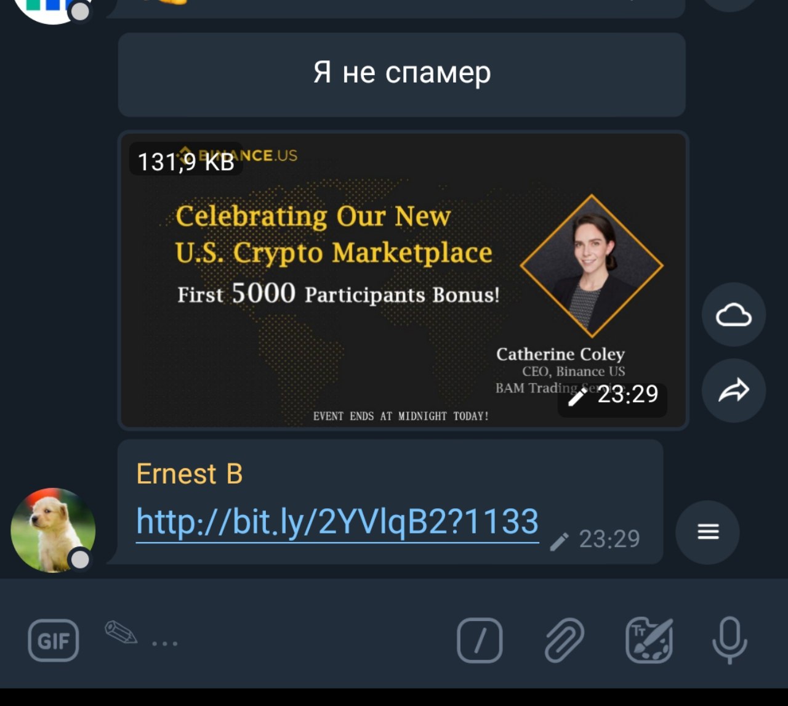
Task: Attach a file using the paperclip icon
Action: point(565,641)
